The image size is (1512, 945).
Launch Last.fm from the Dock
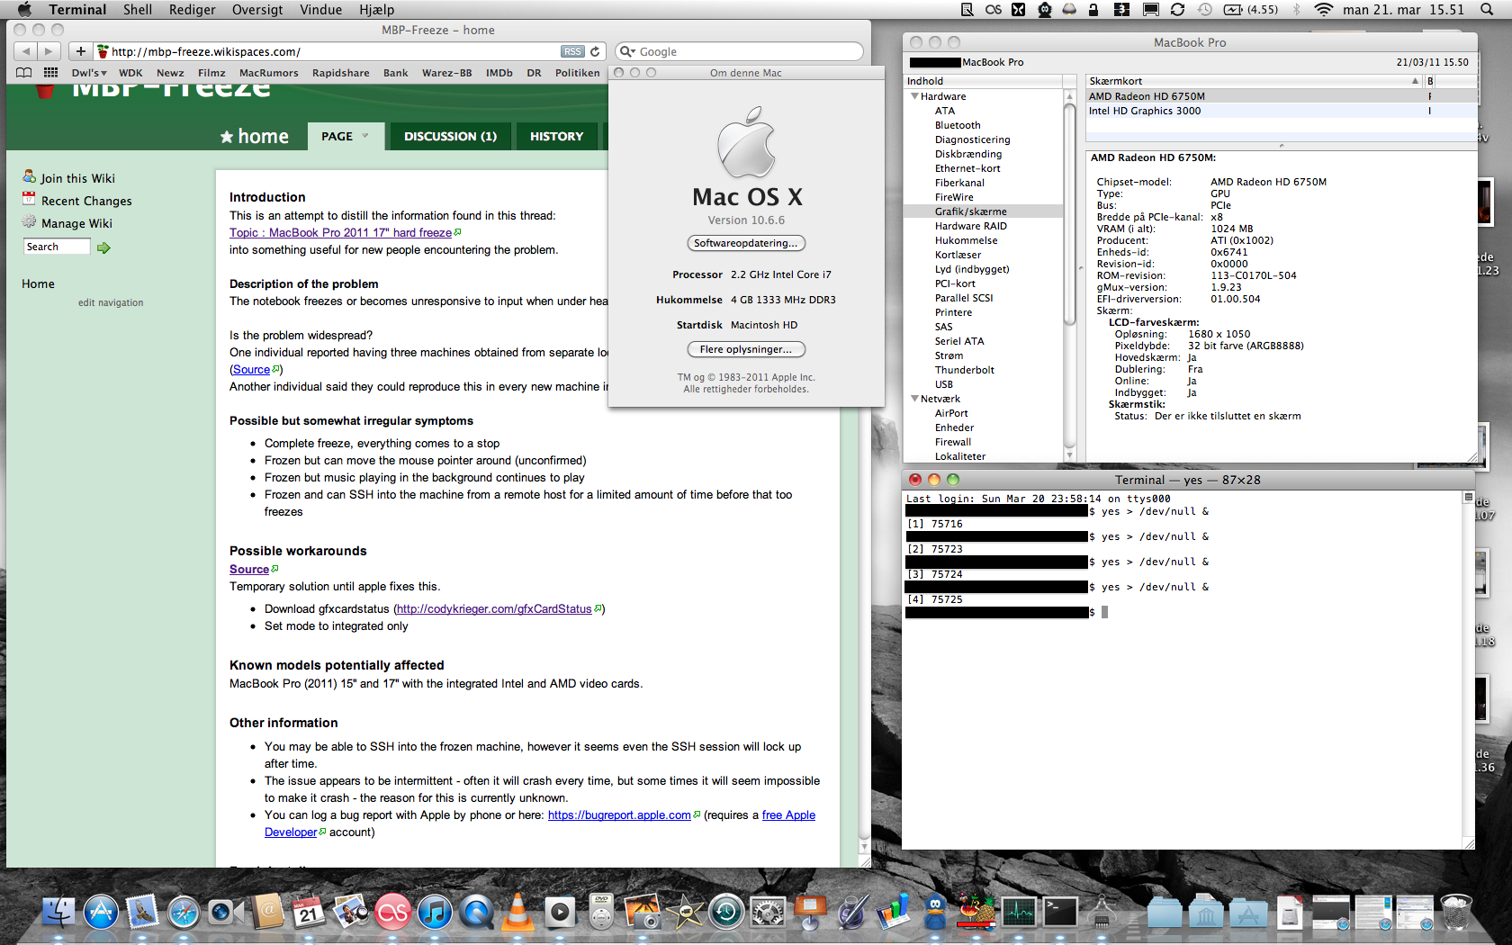(392, 913)
